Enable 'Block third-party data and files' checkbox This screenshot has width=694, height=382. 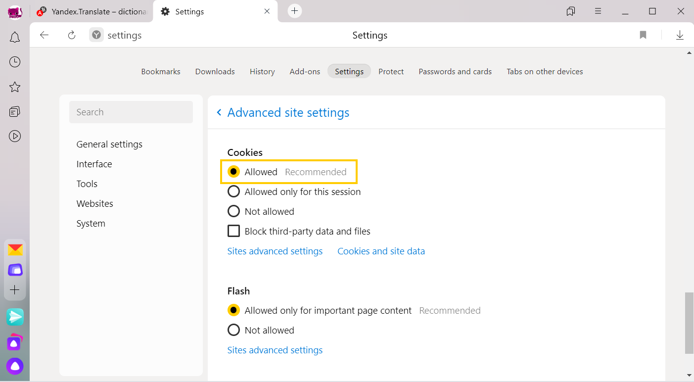pos(233,231)
